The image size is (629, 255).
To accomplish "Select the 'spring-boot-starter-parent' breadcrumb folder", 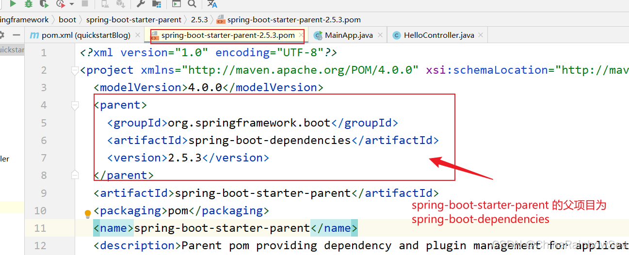I will (x=133, y=20).
